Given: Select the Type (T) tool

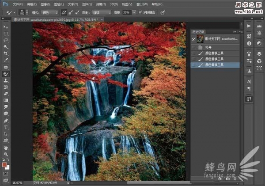Looking at the screenshot, I should point(6,127).
